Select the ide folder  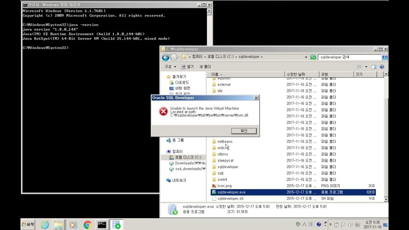(x=217, y=91)
